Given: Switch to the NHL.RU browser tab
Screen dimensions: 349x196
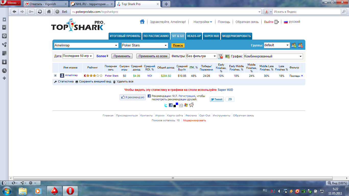Looking at the screenshot, I should pyautogui.click(x=92, y=4).
